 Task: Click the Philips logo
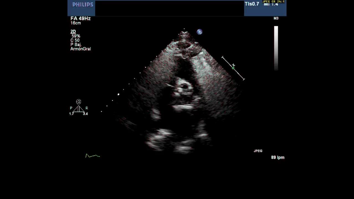click(x=83, y=5)
